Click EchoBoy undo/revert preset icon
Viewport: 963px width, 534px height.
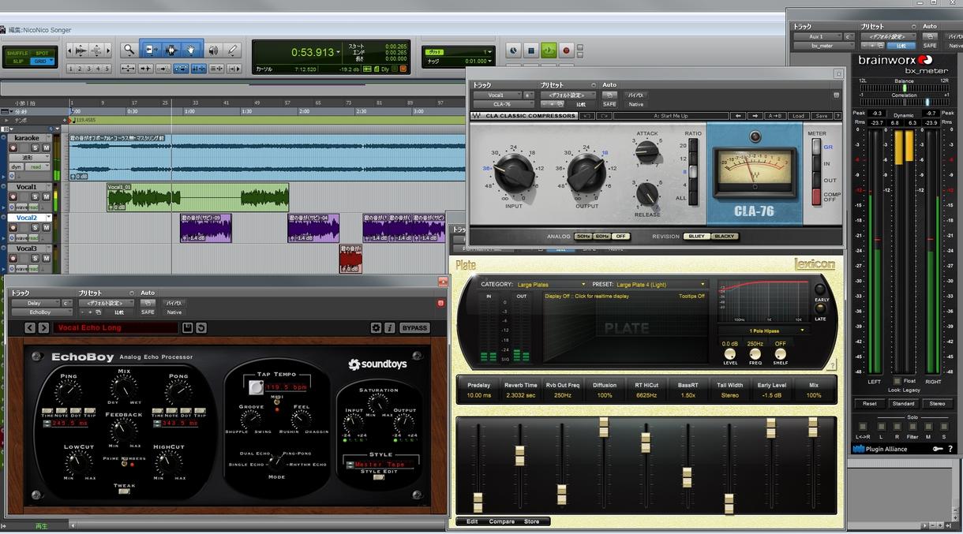click(201, 328)
